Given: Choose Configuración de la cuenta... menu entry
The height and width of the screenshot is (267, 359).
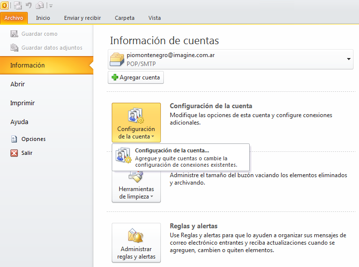Looking at the screenshot, I should 181,157.
